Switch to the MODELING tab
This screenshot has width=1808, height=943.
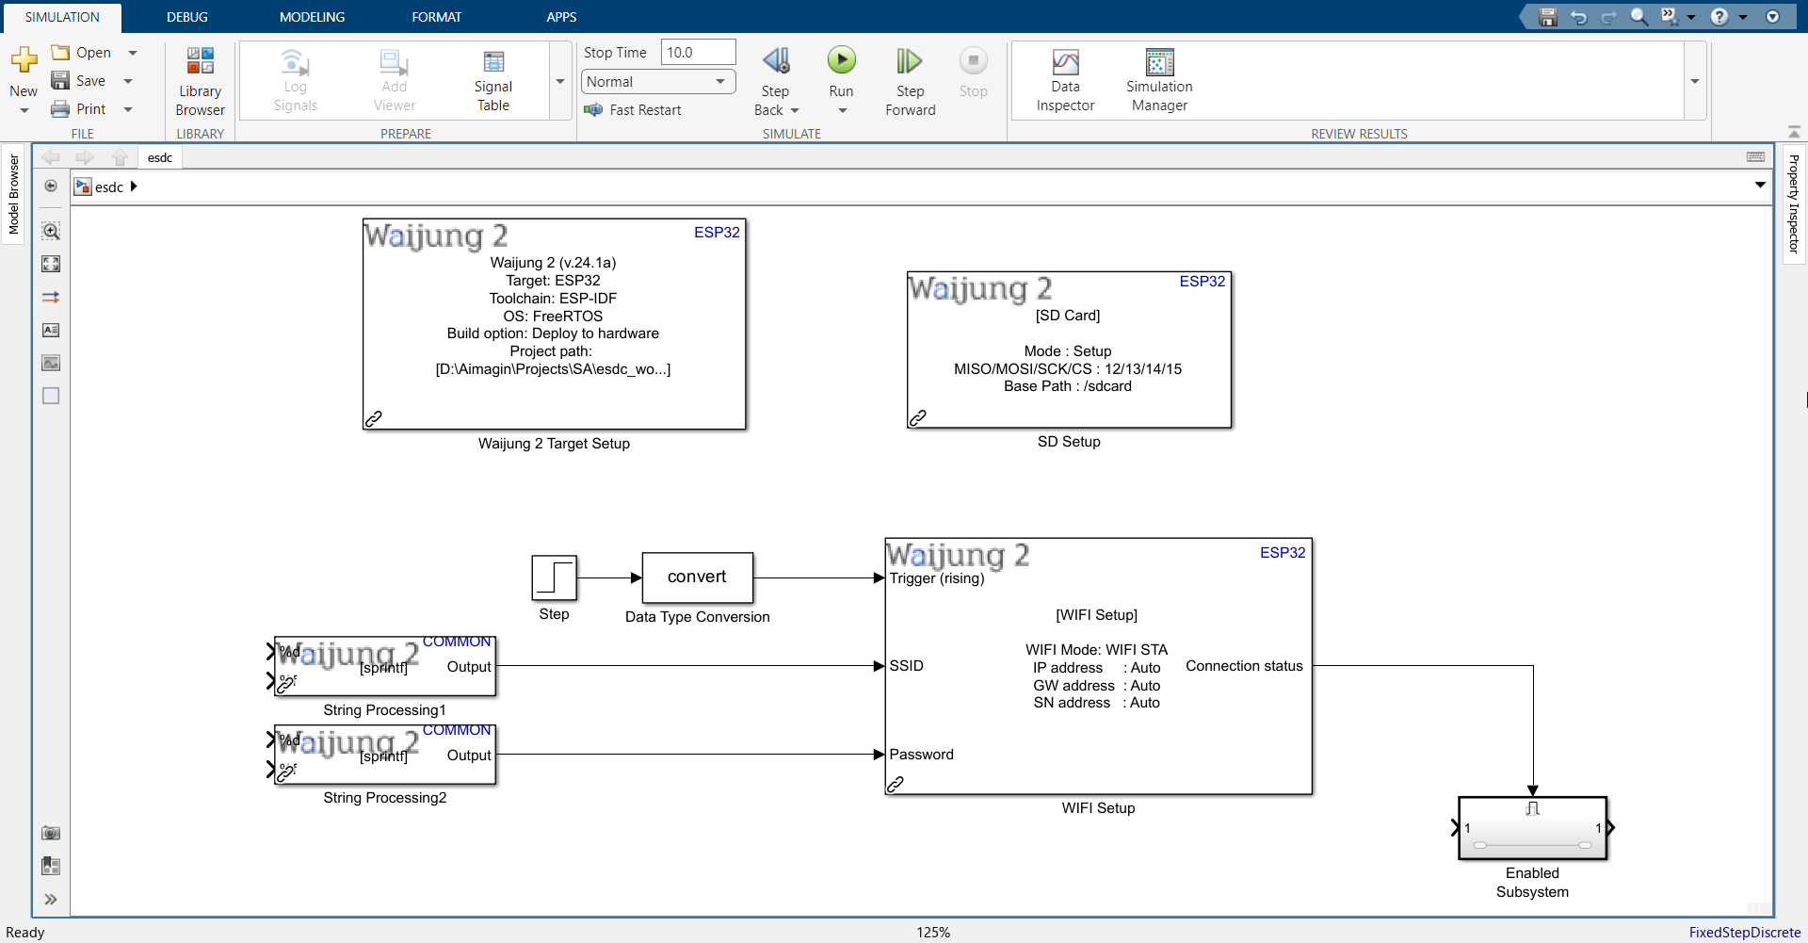(312, 17)
